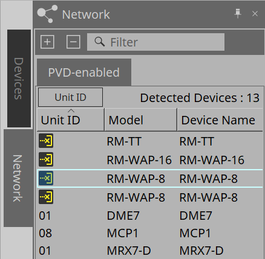Select the unselected row's RM-WAP-8 device name
Image resolution: width=265 pixels, height=259 pixels.
click(x=209, y=197)
